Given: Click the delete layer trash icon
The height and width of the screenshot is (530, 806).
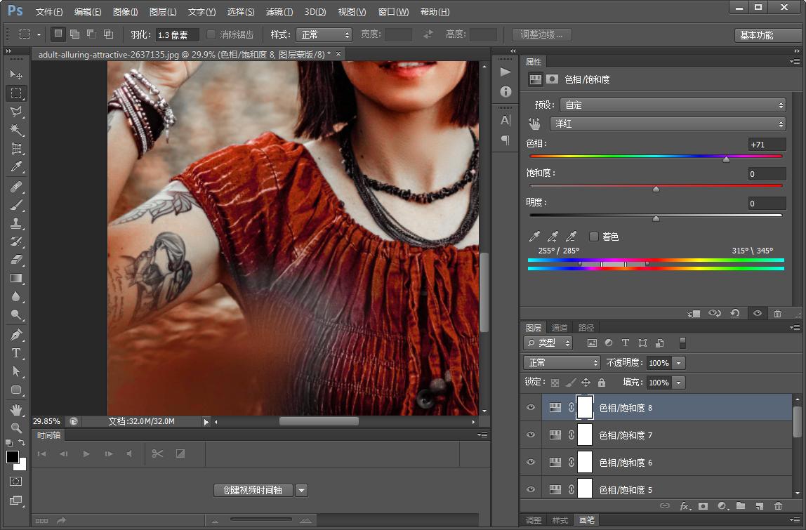Looking at the screenshot, I should 777,506.
